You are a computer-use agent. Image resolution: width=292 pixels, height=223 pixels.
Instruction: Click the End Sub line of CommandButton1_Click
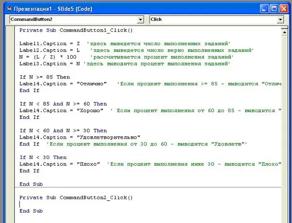(x=31, y=184)
